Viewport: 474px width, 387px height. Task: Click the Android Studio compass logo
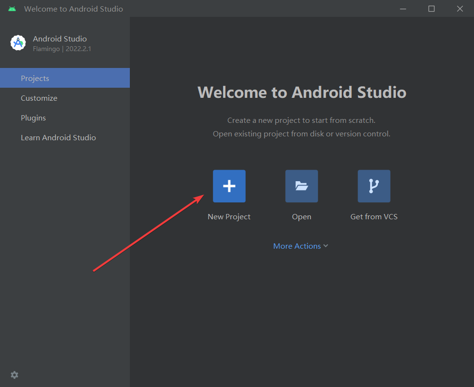(x=18, y=43)
